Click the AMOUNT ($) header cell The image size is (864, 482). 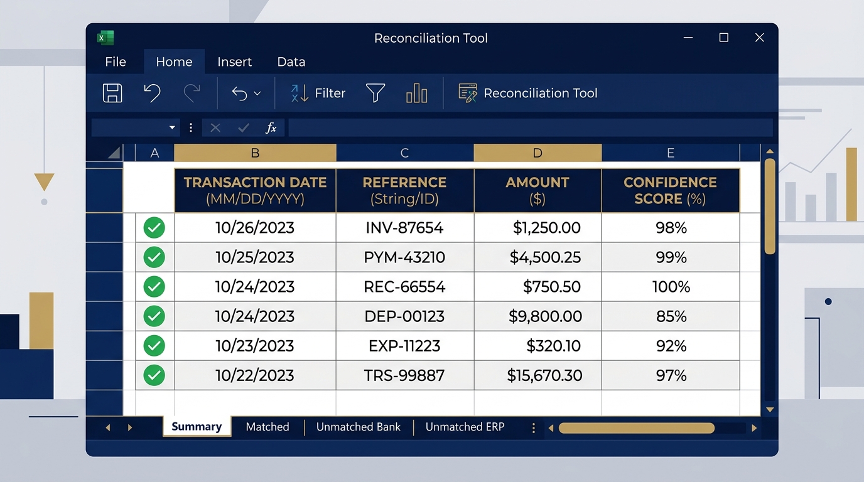537,191
